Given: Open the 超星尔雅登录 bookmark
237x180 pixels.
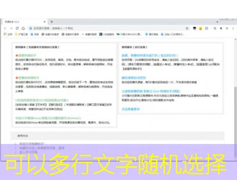Looking at the screenshot, I should tap(50, 34).
